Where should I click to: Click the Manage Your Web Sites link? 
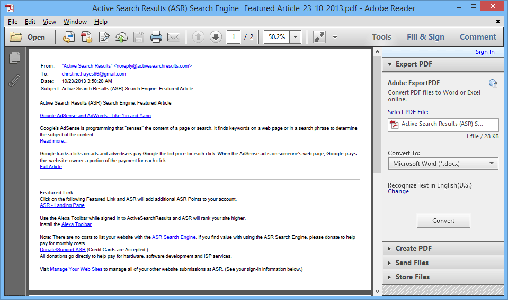coord(76,269)
